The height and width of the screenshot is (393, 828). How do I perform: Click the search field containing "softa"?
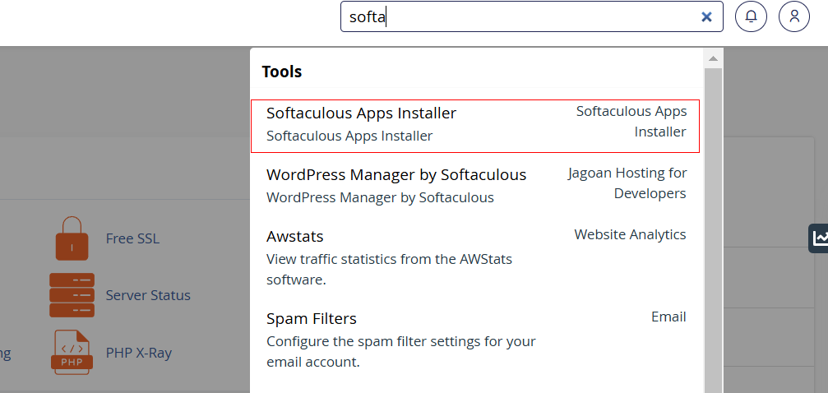532,16
